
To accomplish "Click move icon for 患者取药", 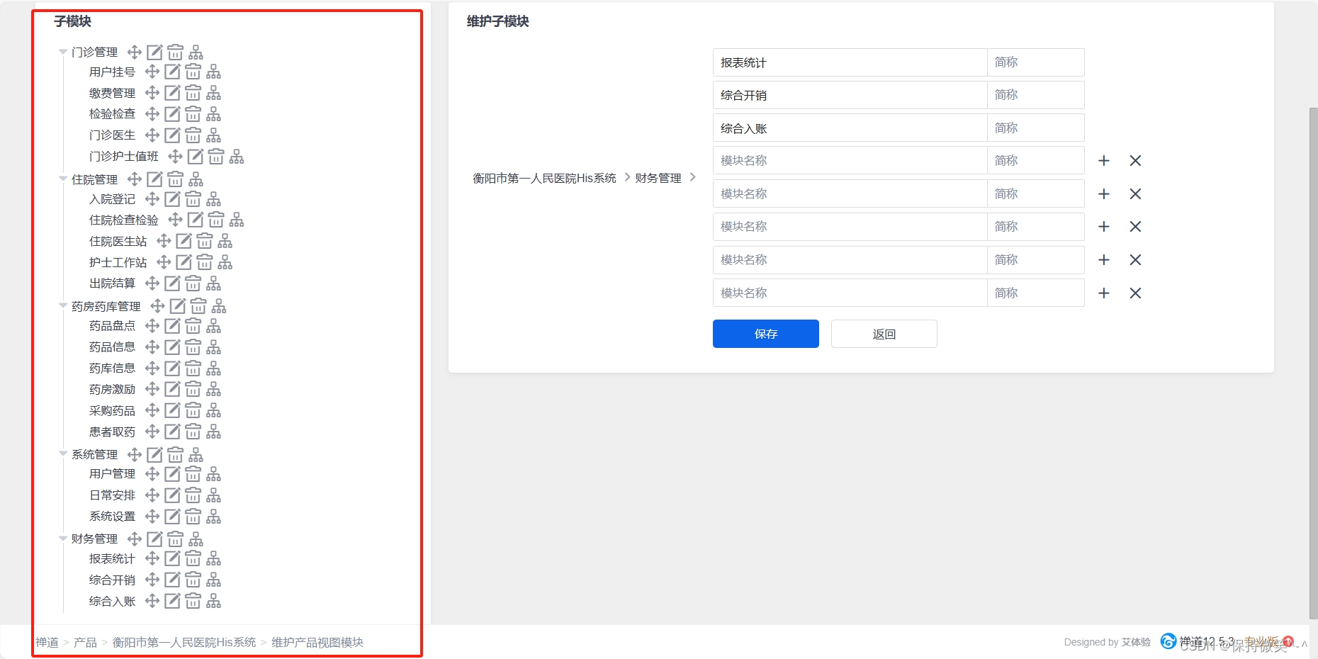I will (x=152, y=432).
